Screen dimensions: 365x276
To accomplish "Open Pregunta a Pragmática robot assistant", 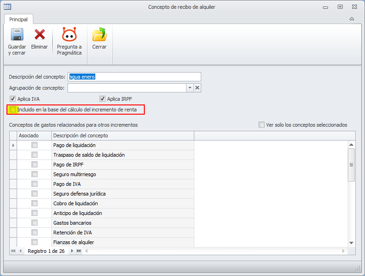I will click(x=69, y=34).
